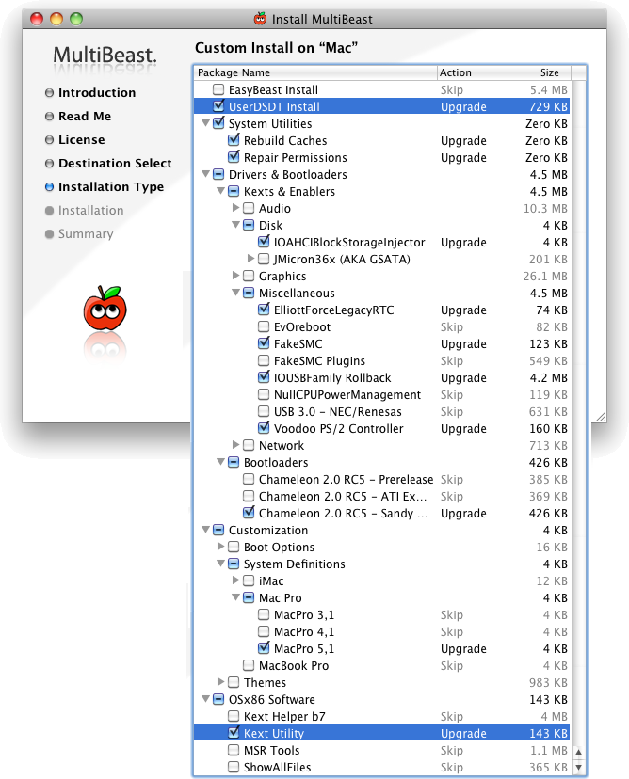Check MSR Tools

point(234,750)
